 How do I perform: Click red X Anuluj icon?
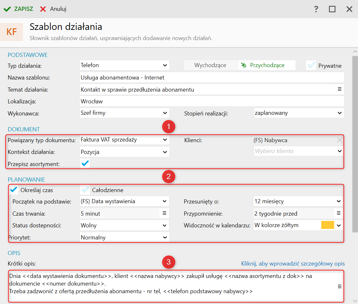(43, 9)
